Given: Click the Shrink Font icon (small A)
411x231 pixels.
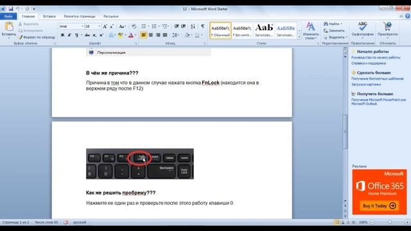Looking at the screenshot, I should tap(112, 26).
